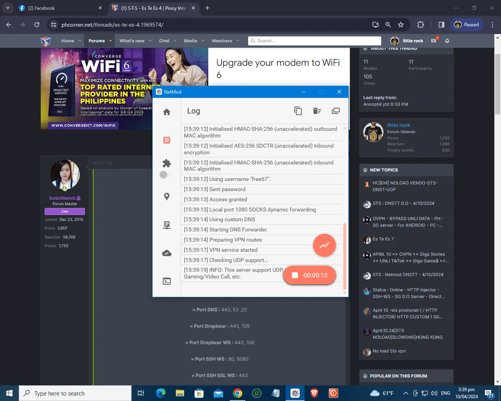Expand the Members dropdown arrow

coord(238,41)
